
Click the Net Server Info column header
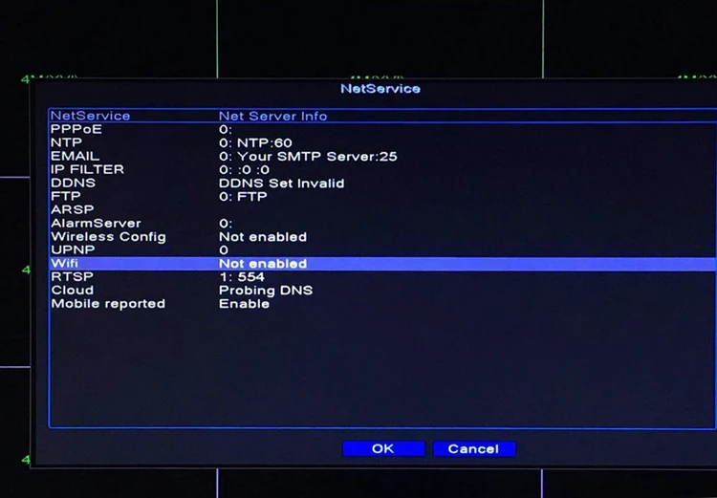273,117
